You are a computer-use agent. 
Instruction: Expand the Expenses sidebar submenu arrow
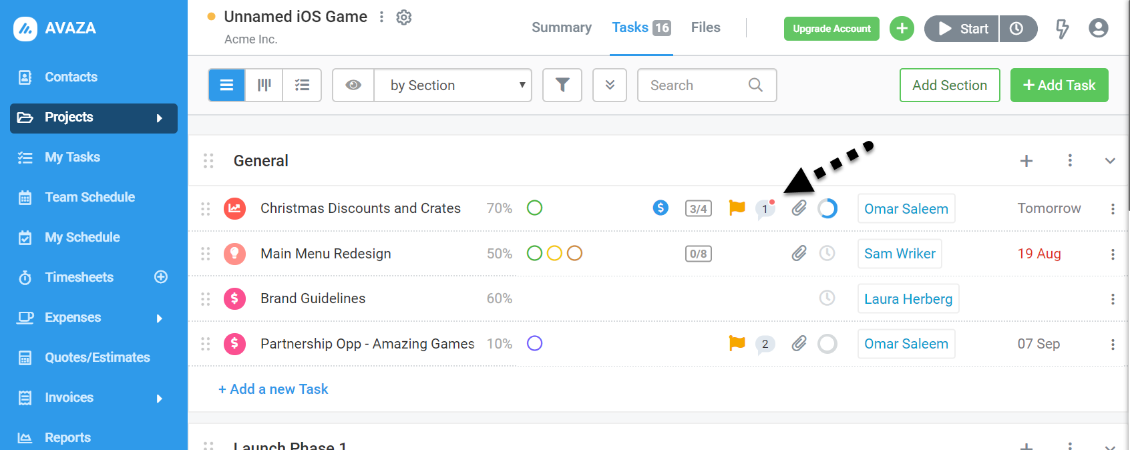click(159, 318)
